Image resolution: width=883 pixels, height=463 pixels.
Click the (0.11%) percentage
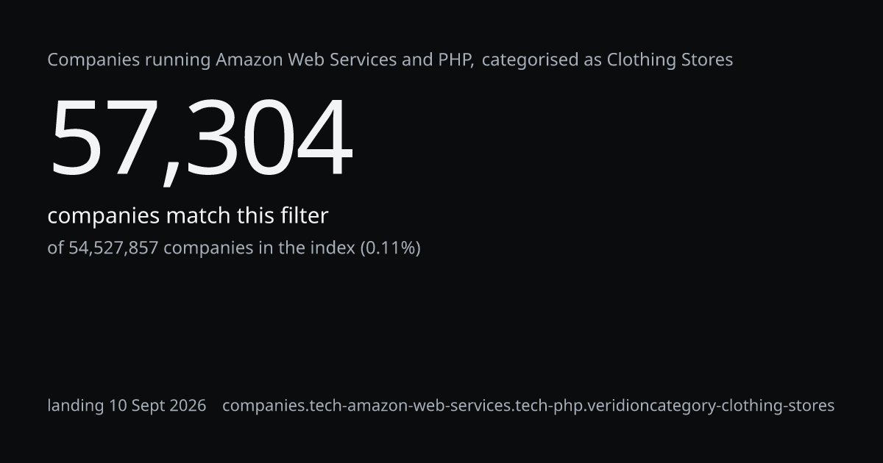point(390,248)
